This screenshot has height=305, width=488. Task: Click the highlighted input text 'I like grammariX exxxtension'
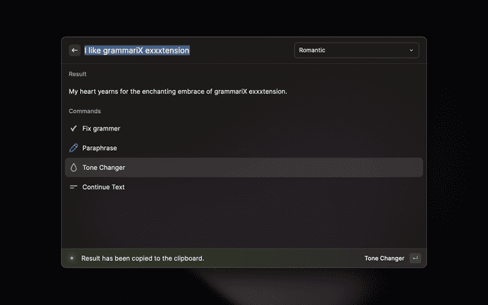pos(137,50)
